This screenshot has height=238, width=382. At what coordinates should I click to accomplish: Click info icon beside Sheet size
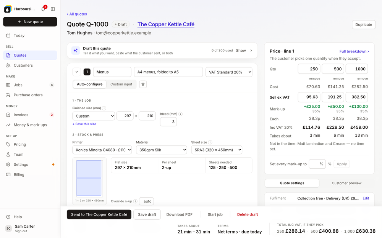click(210, 142)
